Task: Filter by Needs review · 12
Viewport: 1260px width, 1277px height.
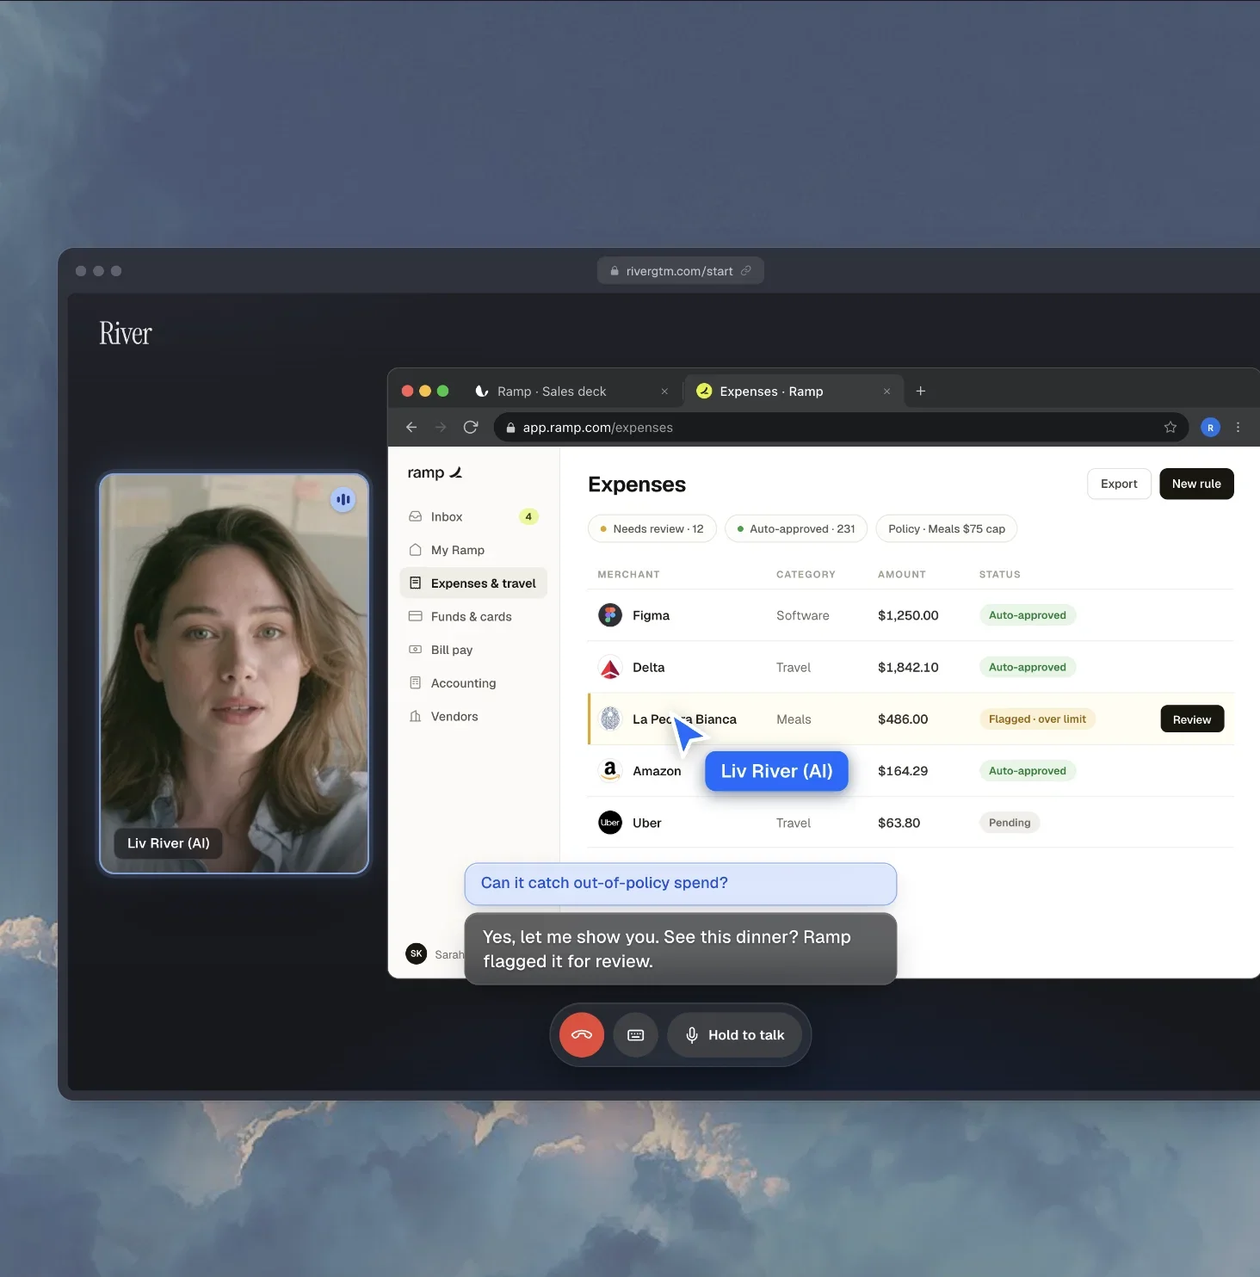Action: pos(652,528)
